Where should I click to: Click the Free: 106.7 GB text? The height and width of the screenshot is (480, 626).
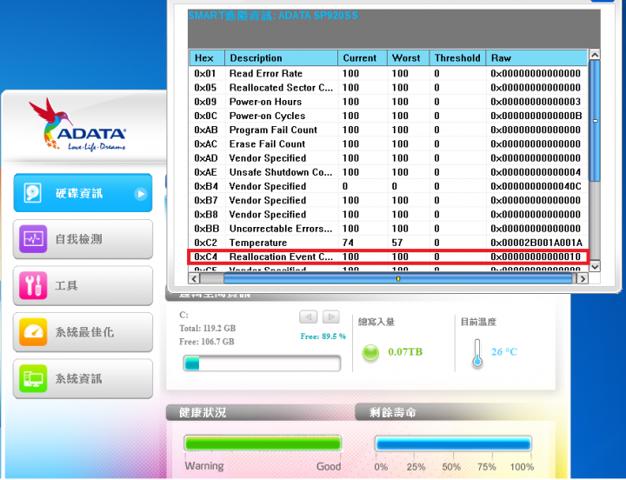pyautogui.click(x=207, y=342)
